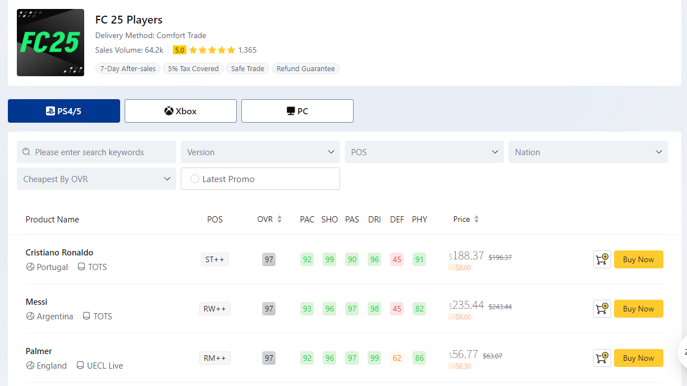This screenshot has width=687, height=386.
Task: Click TOTS version icon for Ronaldo
Action: click(x=81, y=267)
